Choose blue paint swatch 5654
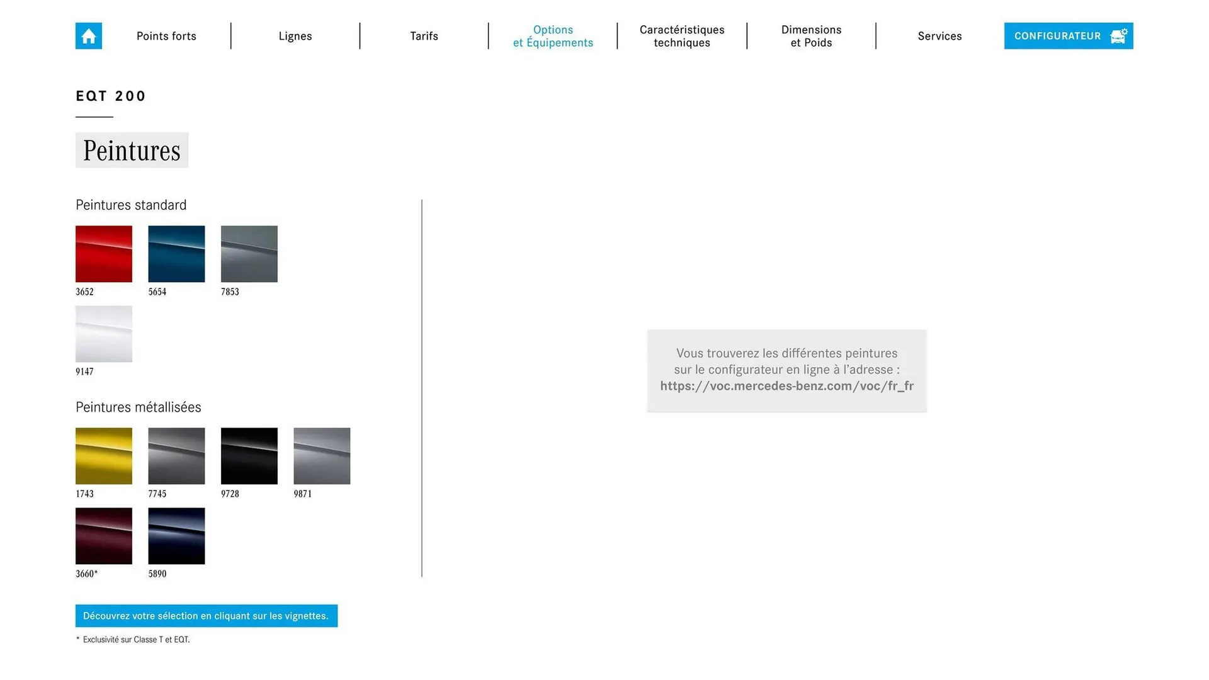The height and width of the screenshot is (680, 1209). point(176,254)
